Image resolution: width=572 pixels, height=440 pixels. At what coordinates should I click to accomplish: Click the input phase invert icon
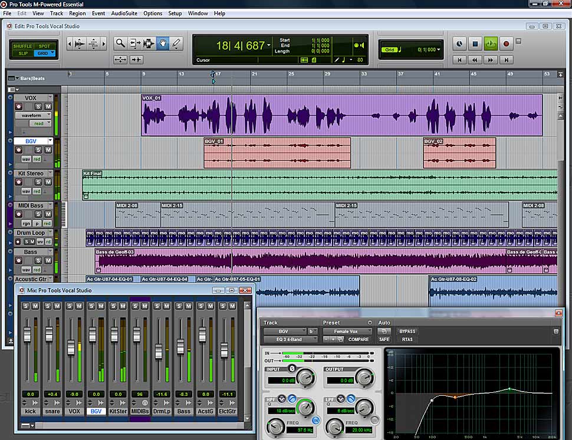[x=292, y=369]
